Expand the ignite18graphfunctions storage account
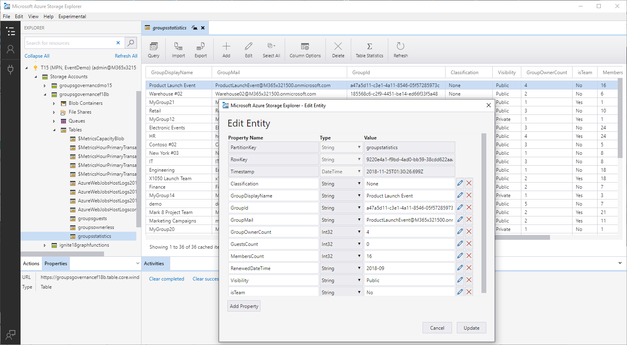Screen dimensions: 627x345 pyautogui.click(x=45, y=245)
